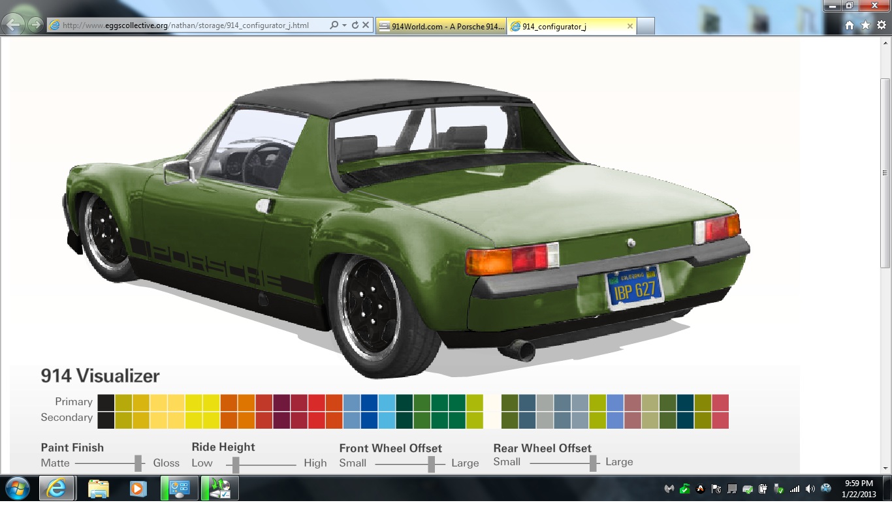Image resolution: width=892 pixels, height=507 pixels.
Task: Click the browser Forward arrow button
Action: pyautogui.click(x=35, y=25)
